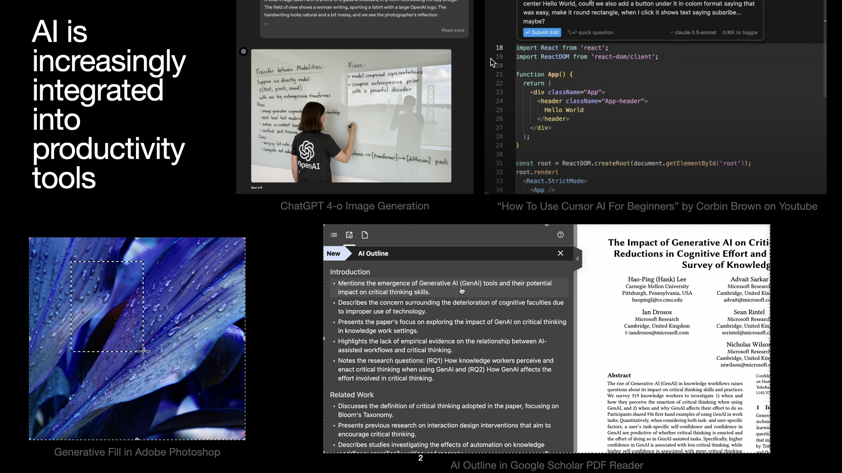Image resolution: width=842 pixels, height=473 pixels.
Task: Open the claude-3.5-sonnet model dropdown
Action: pyautogui.click(x=693, y=32)
